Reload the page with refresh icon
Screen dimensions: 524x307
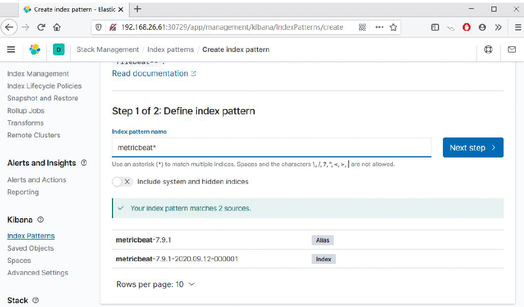point(41,27)
